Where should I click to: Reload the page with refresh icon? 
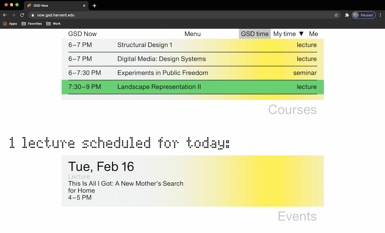22,15
